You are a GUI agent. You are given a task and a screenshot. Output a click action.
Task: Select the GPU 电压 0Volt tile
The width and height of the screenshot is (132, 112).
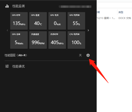(x=57, y=21)
